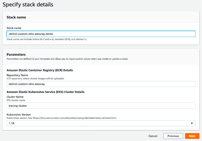Cancel the stack creation
The width and height of the screenshot is (202, 141).
pyautogui.click(x=153, y=136)
